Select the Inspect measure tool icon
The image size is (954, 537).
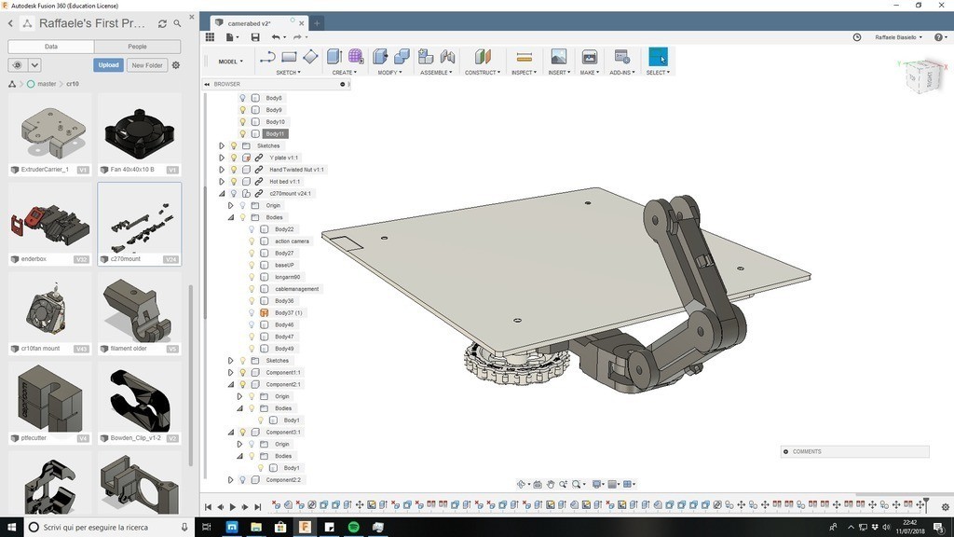(x=524, y=58)
